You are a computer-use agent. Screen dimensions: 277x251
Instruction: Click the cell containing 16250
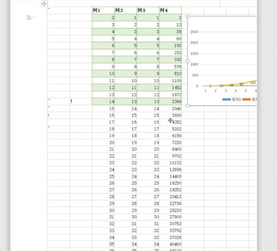tap(170, 183)
